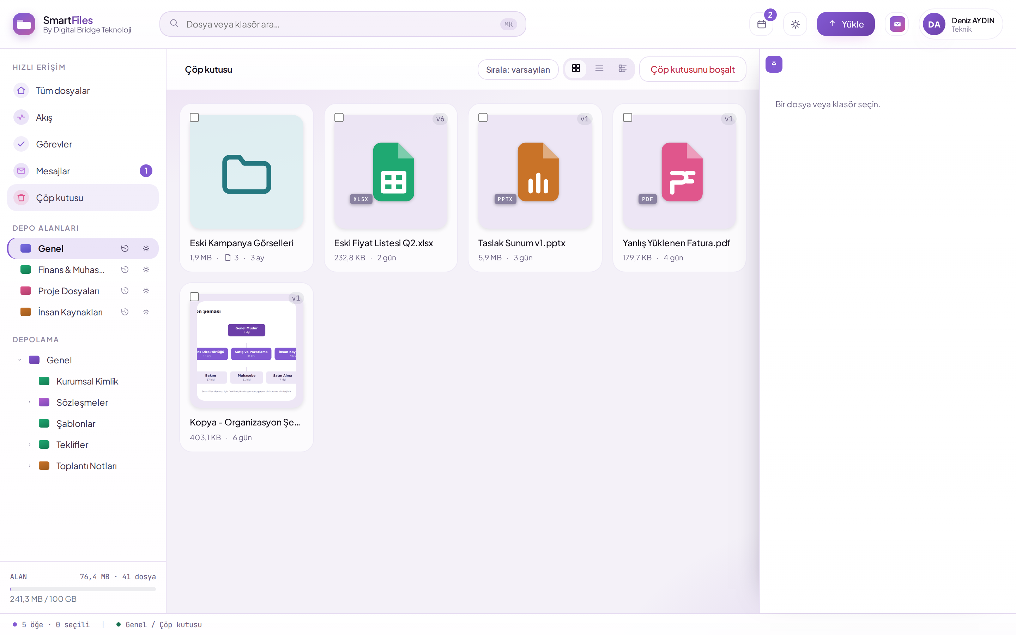Viewport: 1016px width, 635px height.
Task: Open history icon for Genel depot
Action: (x=125, y=249)
